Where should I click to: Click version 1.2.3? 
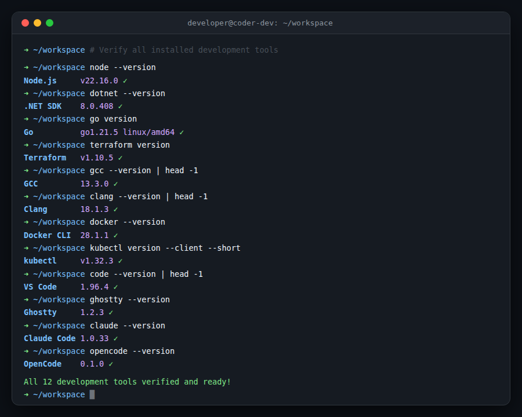click(x=92, y=313)
